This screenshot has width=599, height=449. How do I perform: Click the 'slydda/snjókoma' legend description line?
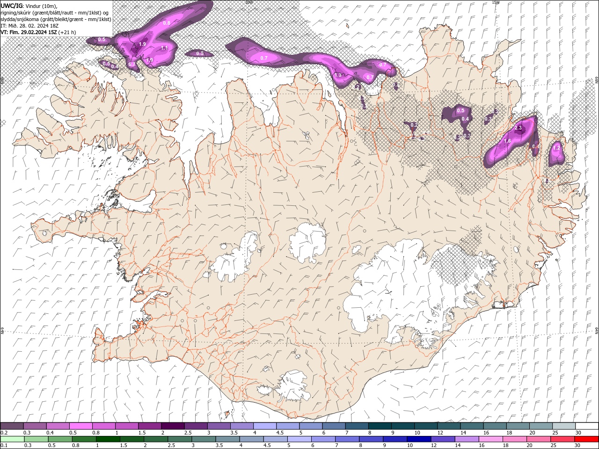[55, 19]
